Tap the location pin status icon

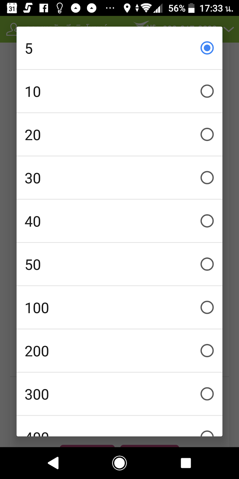click(127, 8)
